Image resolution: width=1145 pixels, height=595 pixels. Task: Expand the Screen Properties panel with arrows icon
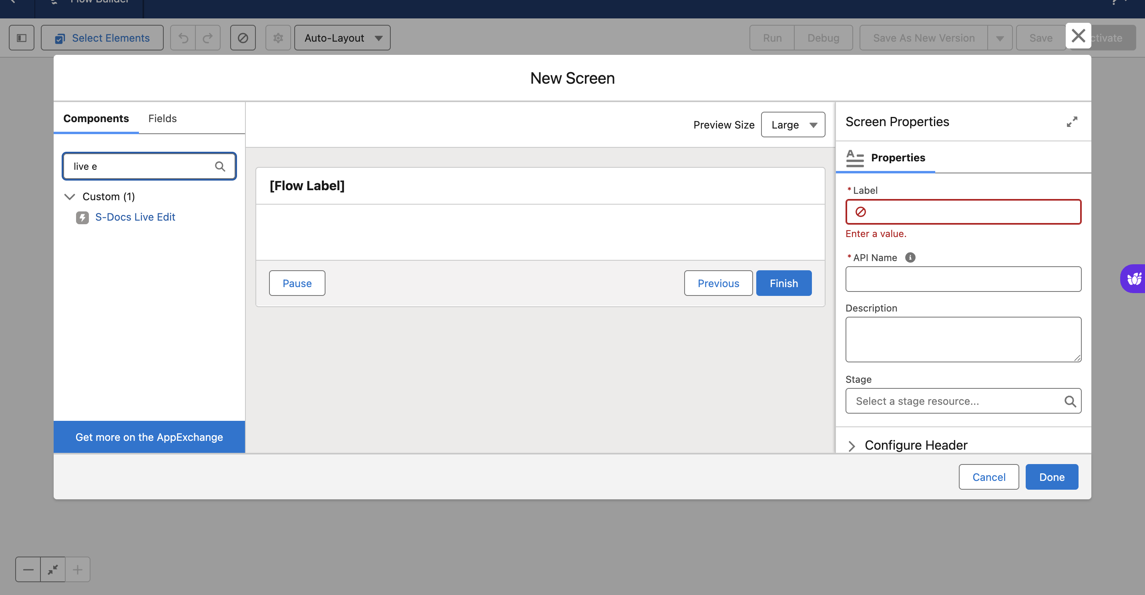coord(1072,122)
